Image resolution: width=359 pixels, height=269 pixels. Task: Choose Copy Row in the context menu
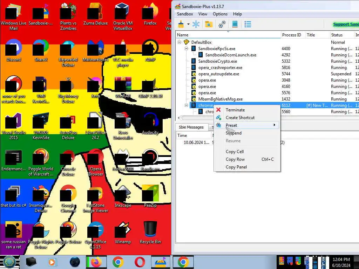point(247,159)
